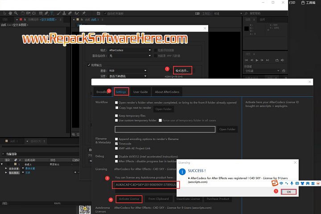Screen dimensions: 321x214
Task: Open the Preview shortcut dropdown
Action: [262, 71]
